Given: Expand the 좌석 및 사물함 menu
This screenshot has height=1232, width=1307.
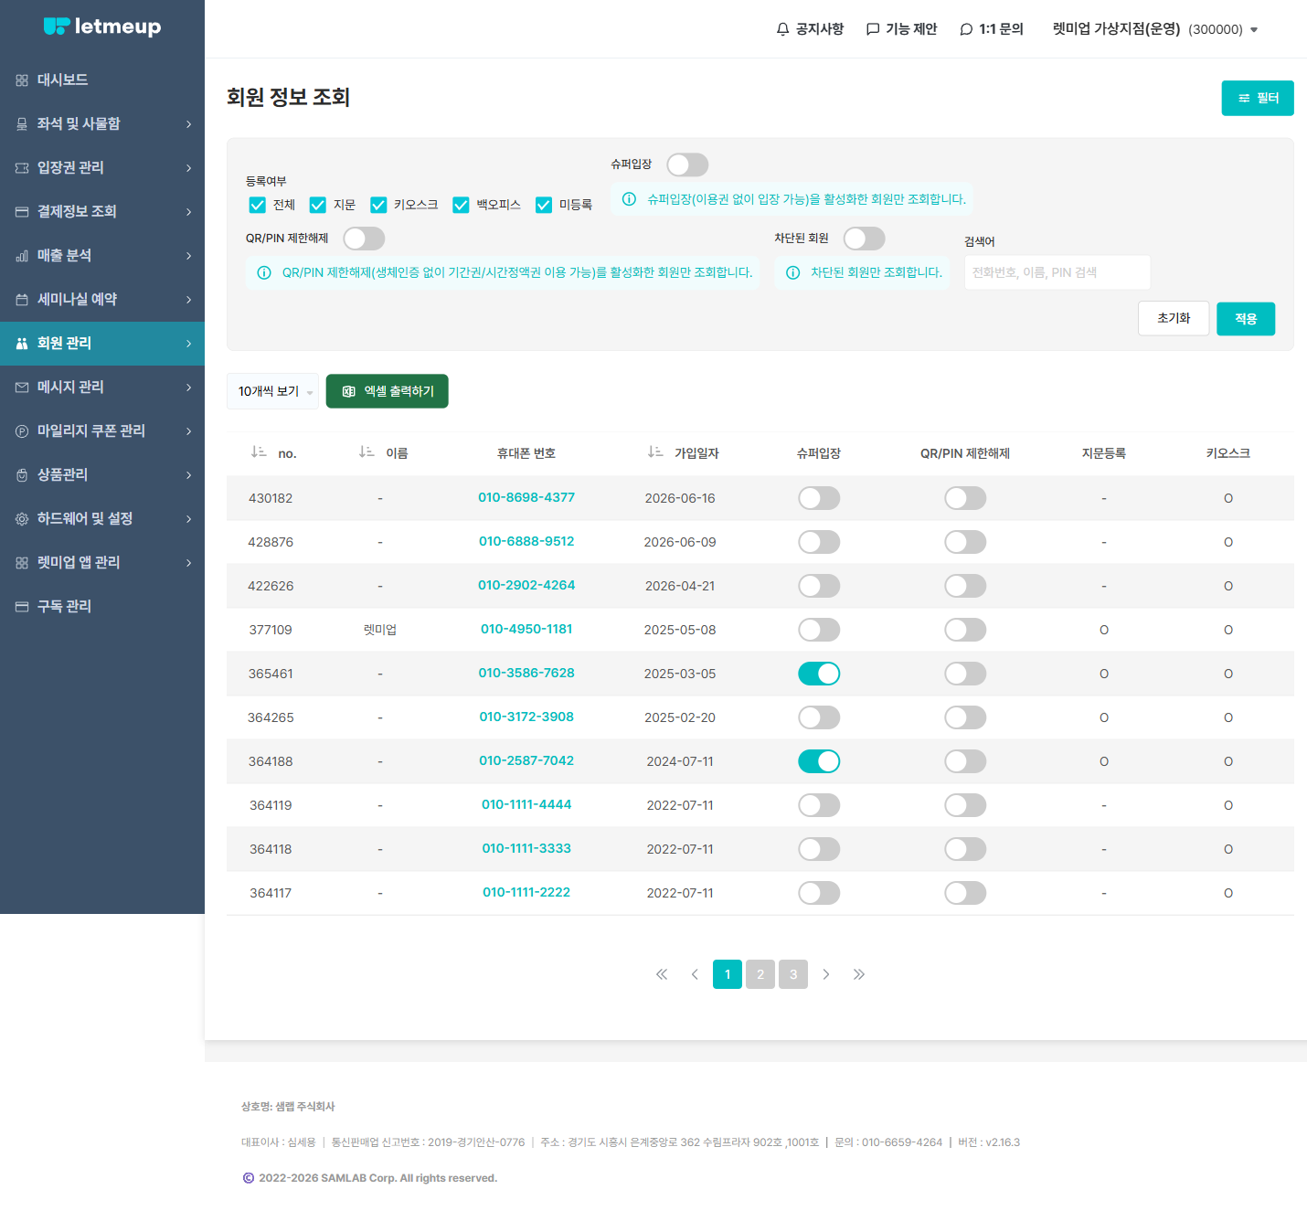Looking at the screenshot, I should click(x=102, y=124).
